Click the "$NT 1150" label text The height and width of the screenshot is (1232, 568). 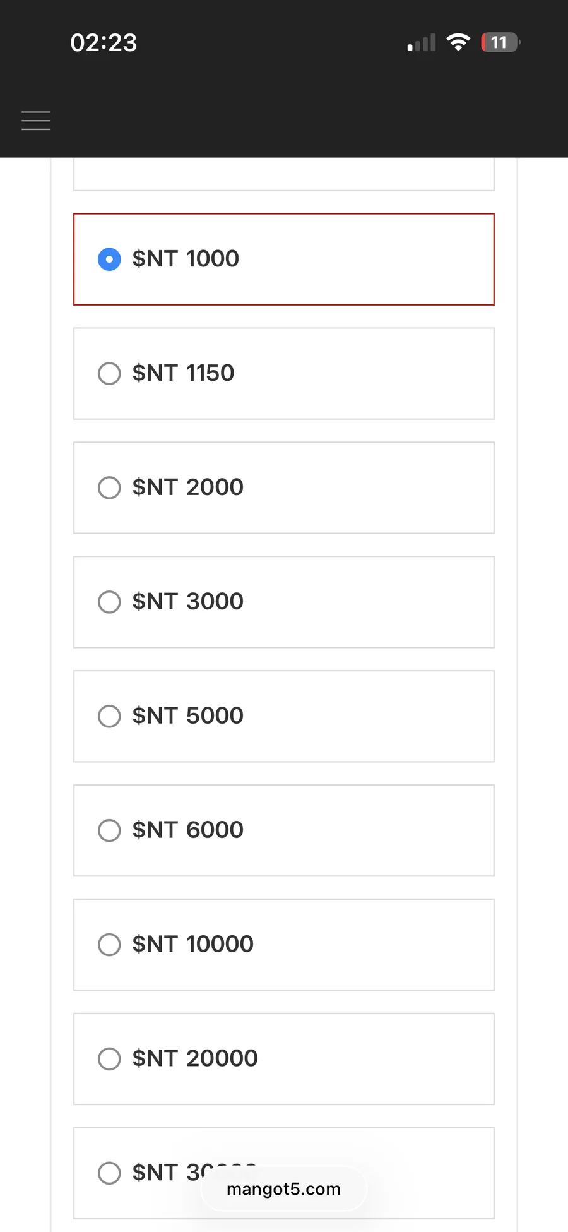tap(183, 373)
